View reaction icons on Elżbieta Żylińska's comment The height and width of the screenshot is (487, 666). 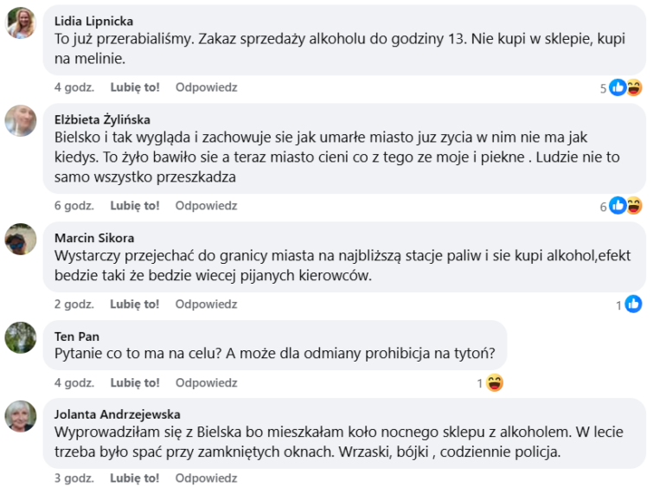click(x=625, y=206)
